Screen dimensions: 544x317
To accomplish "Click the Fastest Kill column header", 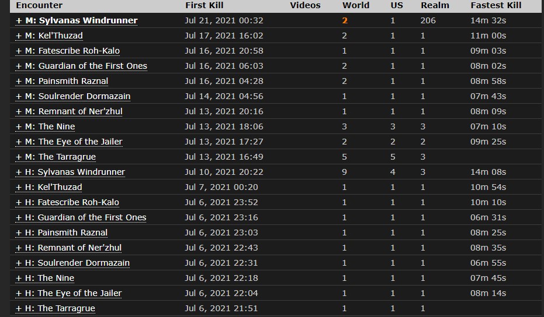I will (x=496, y=5).
